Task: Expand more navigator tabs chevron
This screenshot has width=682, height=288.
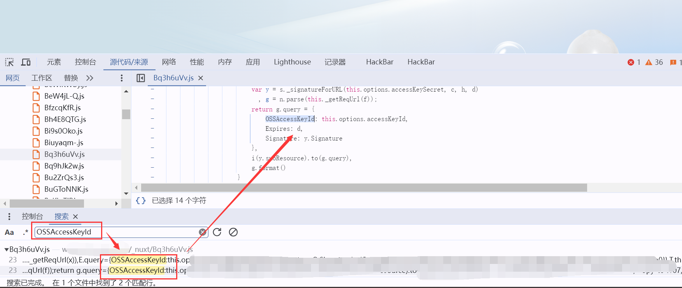Action: [x=90, y=78]
